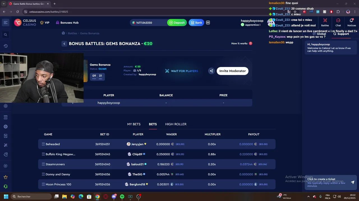359x201 pixels.
Task: Switch to the Support tab
Action: pos(341,34)
